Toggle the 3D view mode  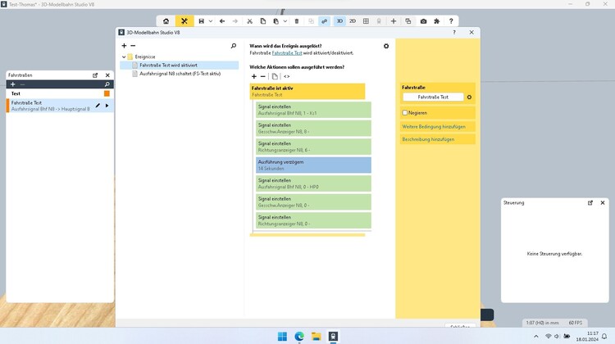339,21
